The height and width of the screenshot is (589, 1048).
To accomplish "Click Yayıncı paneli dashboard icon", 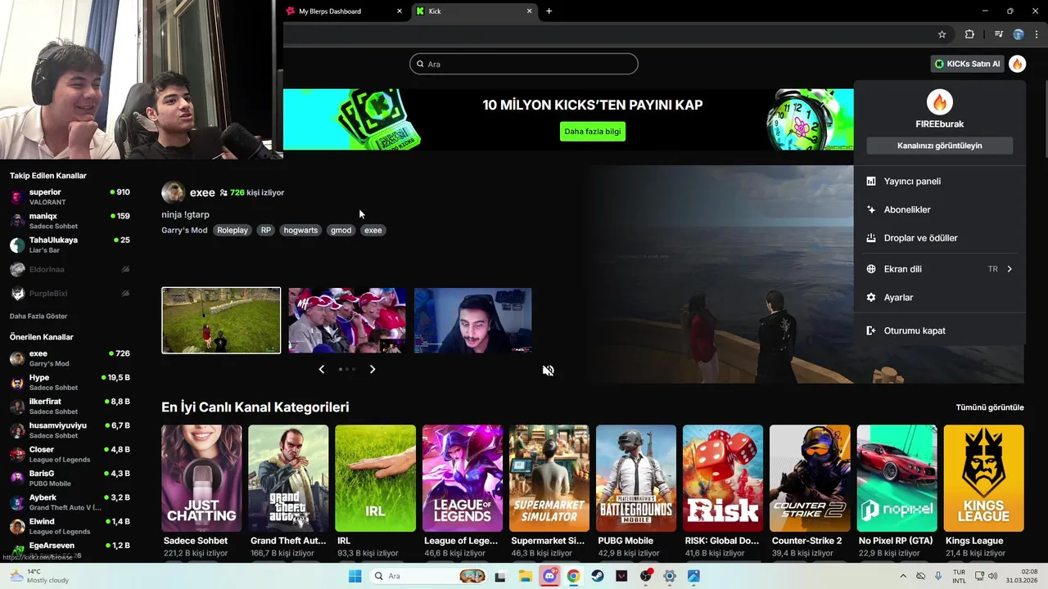I will pos(871,181).
